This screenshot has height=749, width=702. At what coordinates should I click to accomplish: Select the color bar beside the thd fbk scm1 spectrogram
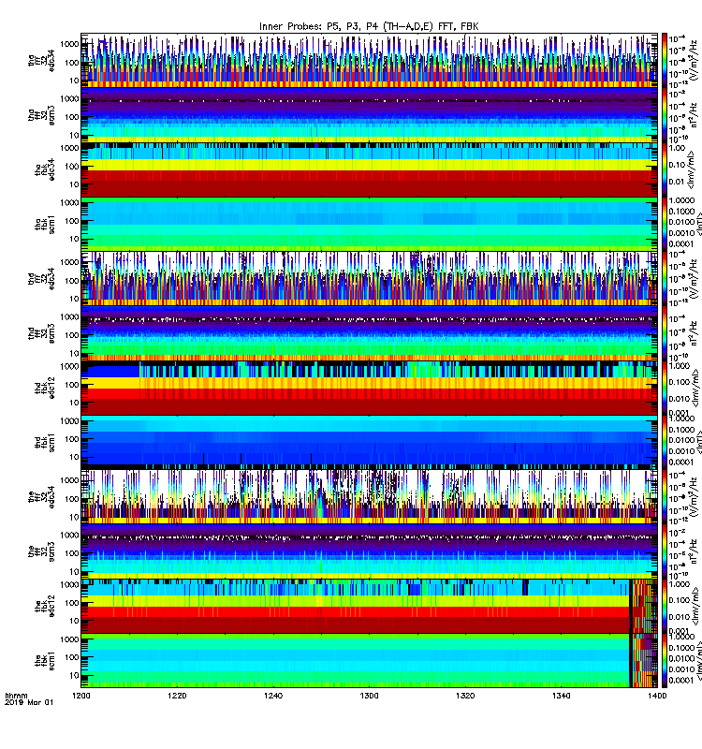[x=665, y=442]
